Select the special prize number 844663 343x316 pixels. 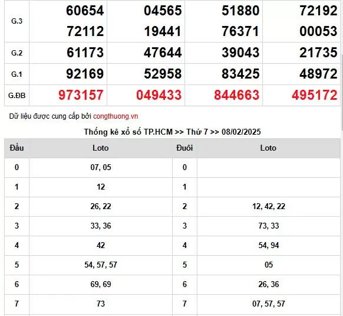tap(237, 95)
